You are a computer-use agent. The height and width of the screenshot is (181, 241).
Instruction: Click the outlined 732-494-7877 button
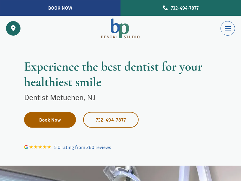click(x=111, y=120)
